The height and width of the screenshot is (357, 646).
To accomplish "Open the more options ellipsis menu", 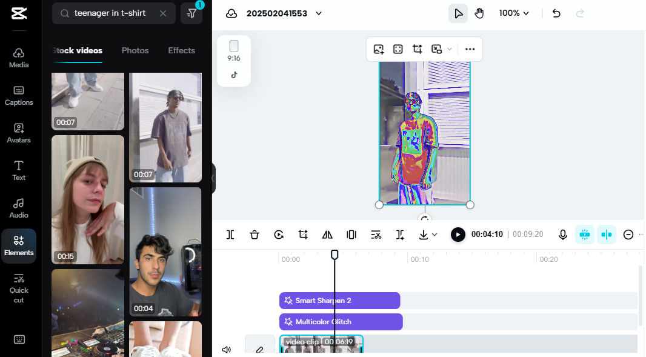I will tap(470, 49).
